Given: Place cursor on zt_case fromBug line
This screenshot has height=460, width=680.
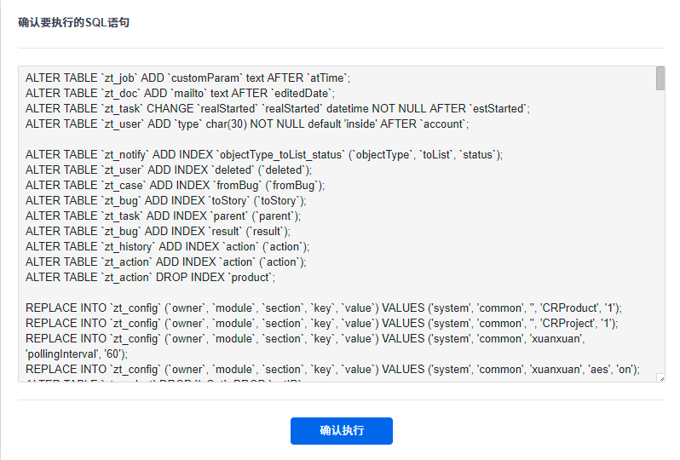Looking at the screenshot, I should (x=175, y=185).
